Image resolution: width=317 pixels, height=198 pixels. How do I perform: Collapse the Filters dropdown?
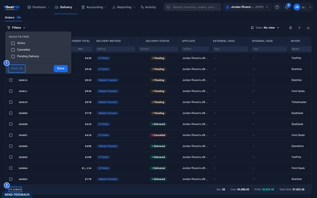17,28
